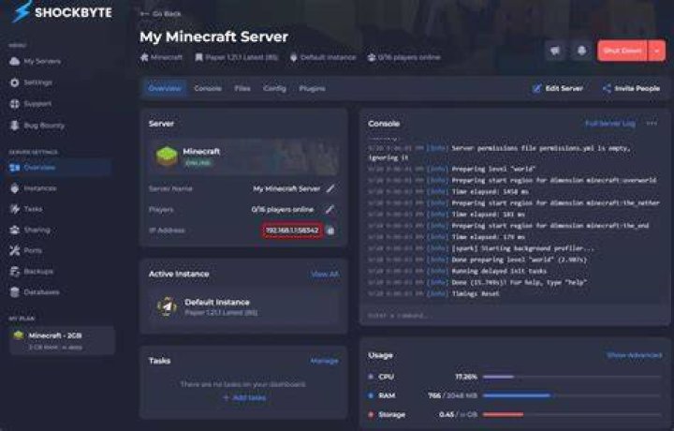This screenshot has height=431, width=674.
Task: Click the CPU usage bar
Action: [x=572, y=377]
